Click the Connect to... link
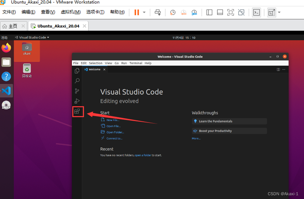304x199 pixels. (x=114, y=138)
